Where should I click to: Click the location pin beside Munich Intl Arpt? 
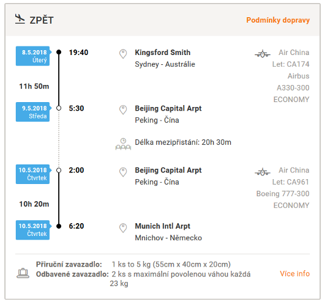point(123,228)
